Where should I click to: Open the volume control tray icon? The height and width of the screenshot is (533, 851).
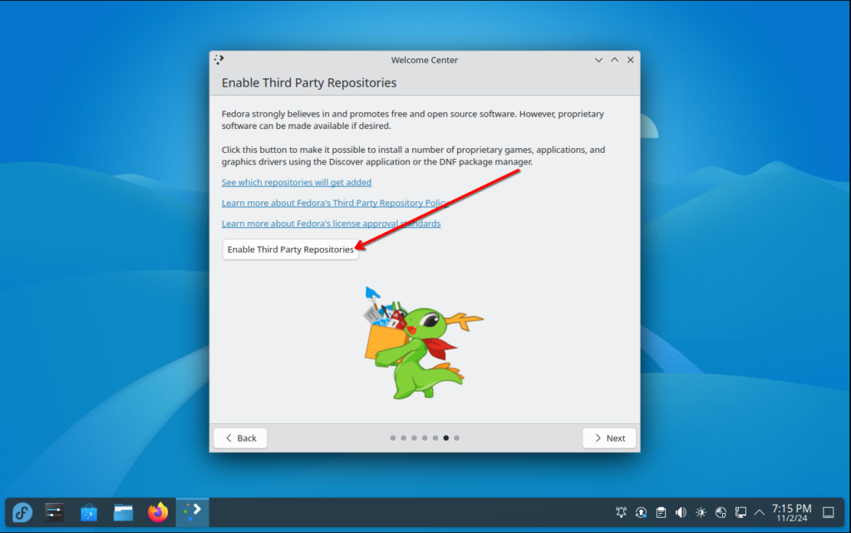point(681,512)
